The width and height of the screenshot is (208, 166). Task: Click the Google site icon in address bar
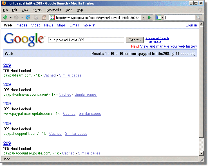[x=52, y=17]
